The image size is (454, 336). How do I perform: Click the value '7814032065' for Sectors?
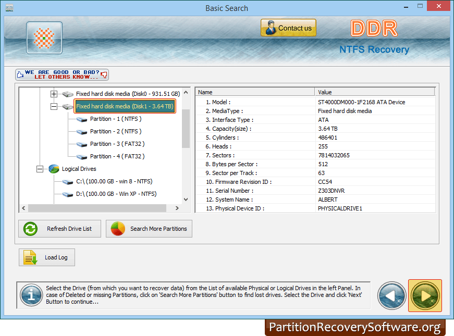pyautogui.click(x=334, y=155)
